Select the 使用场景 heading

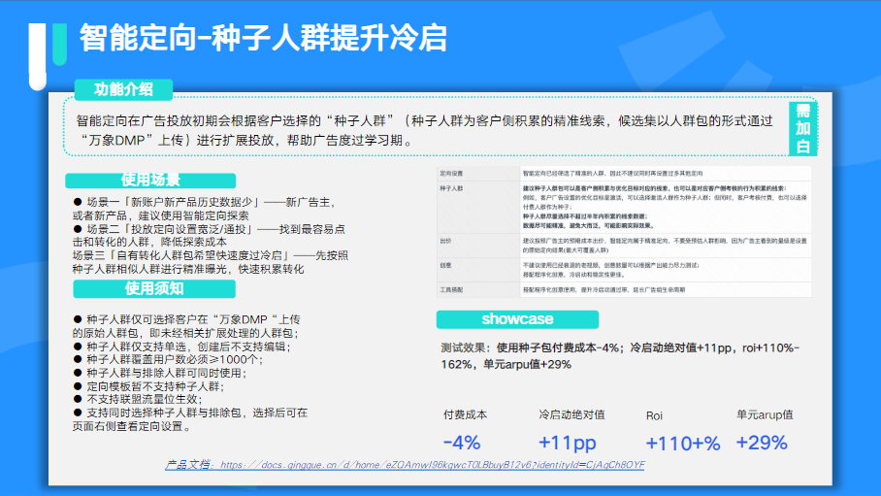click(150, 181)
